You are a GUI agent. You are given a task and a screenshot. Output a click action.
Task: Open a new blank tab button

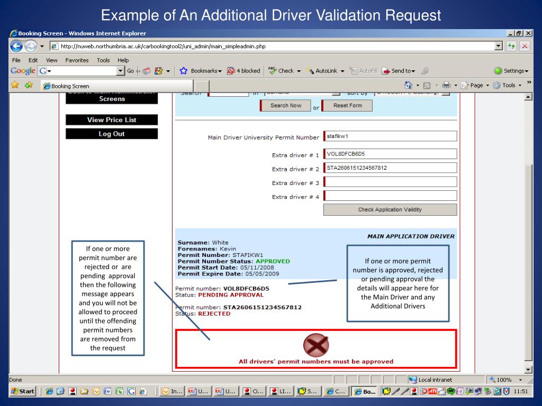tap(202, 86)
